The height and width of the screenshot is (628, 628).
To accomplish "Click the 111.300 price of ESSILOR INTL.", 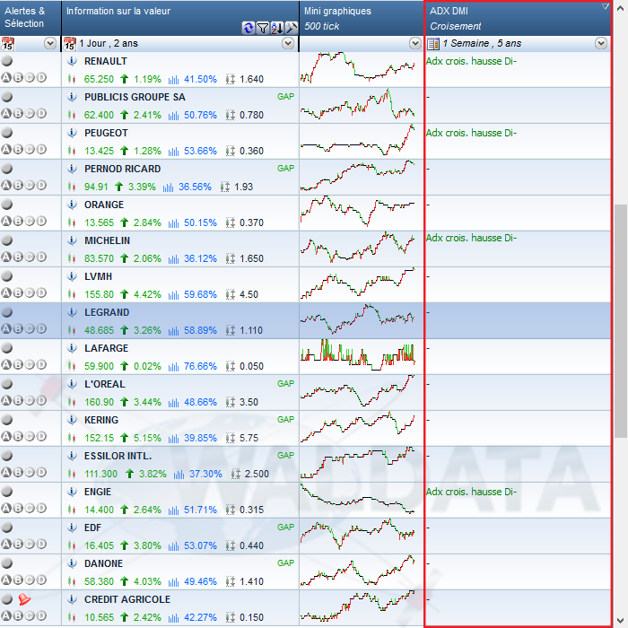I will click(100, 474).
